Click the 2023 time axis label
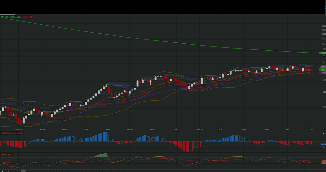 pos(86,129)
